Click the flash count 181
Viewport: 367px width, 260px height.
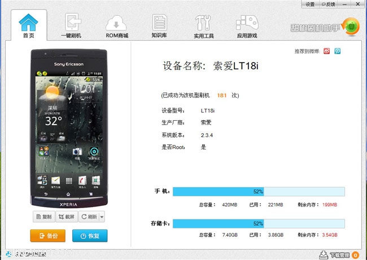(x=222, y=95)
